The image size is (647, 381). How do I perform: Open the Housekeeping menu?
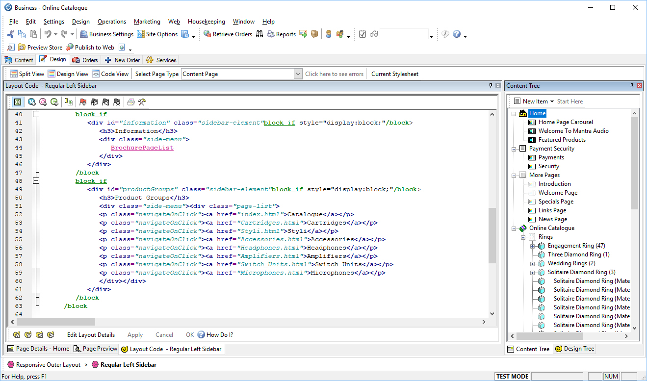[x=206, y=22]
